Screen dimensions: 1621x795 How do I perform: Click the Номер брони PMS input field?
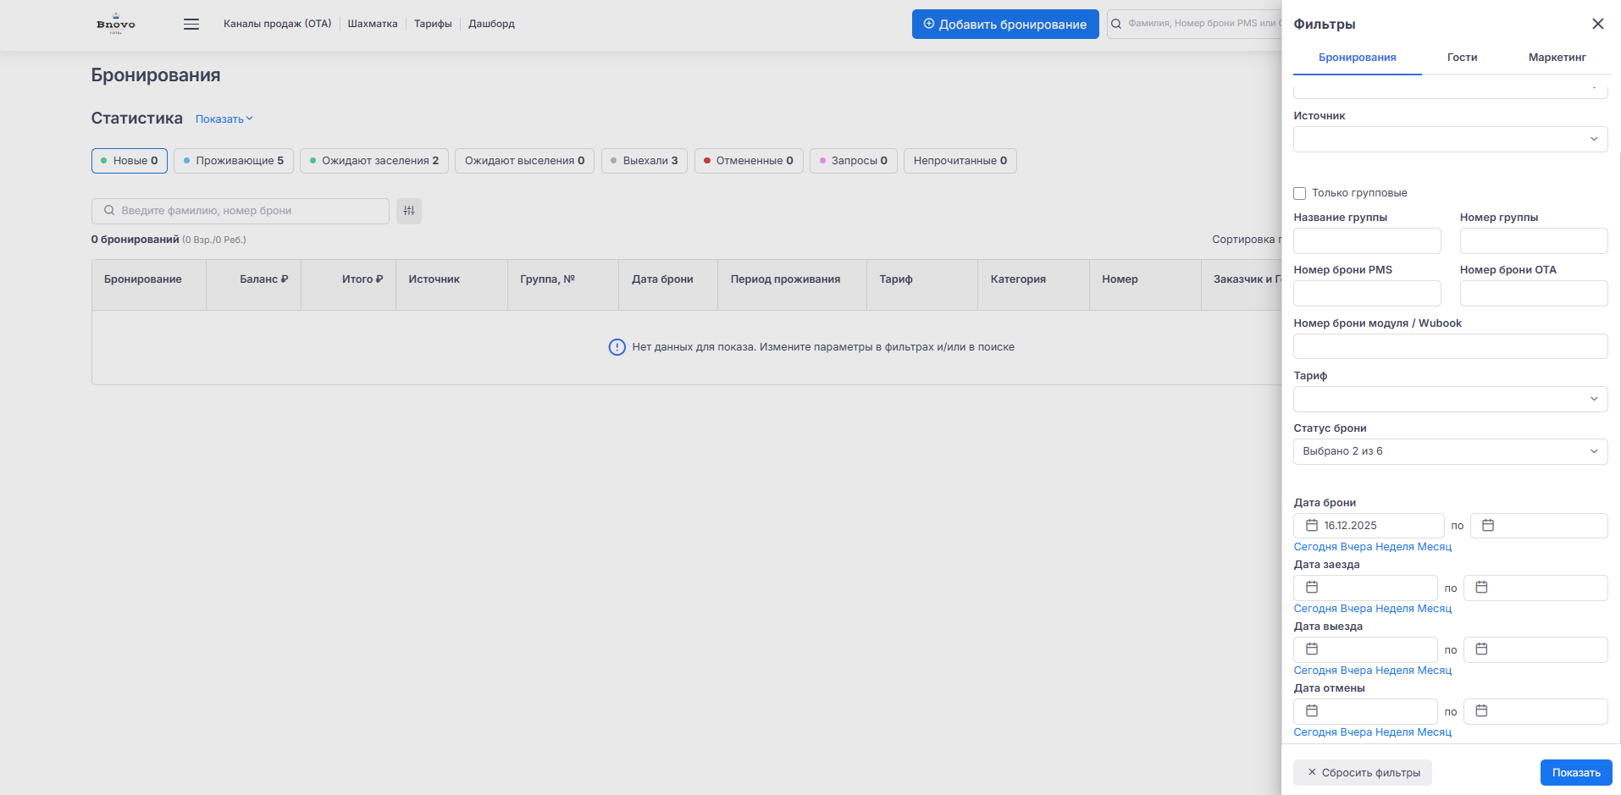tap(1366, 294)
